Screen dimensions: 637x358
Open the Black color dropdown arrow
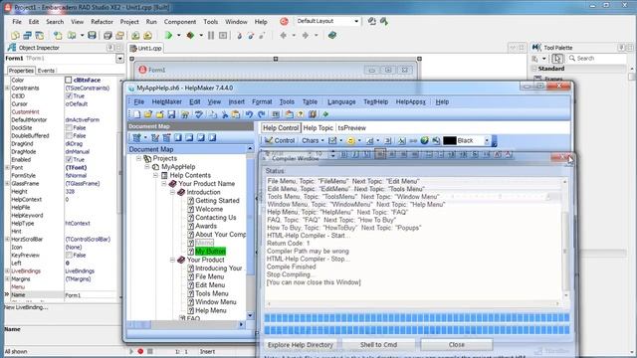click(487, 140)
